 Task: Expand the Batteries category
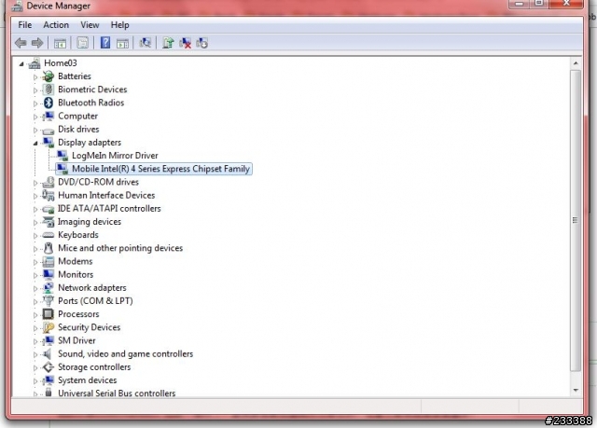point(35,77)
